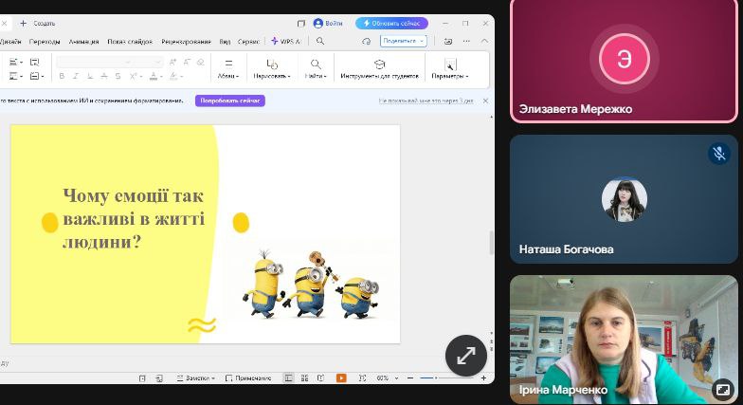The height and width of the screenshot is (405, 743).
Task: Click picture-in-picture icon on Ірина Марченко tile
Action: (x=722, y=389)
